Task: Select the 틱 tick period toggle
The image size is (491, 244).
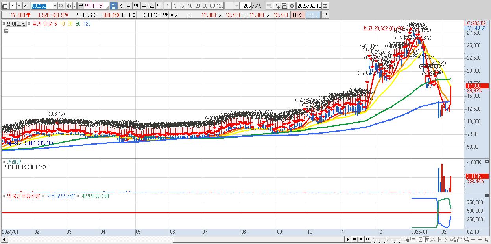Action: [159, 6]
